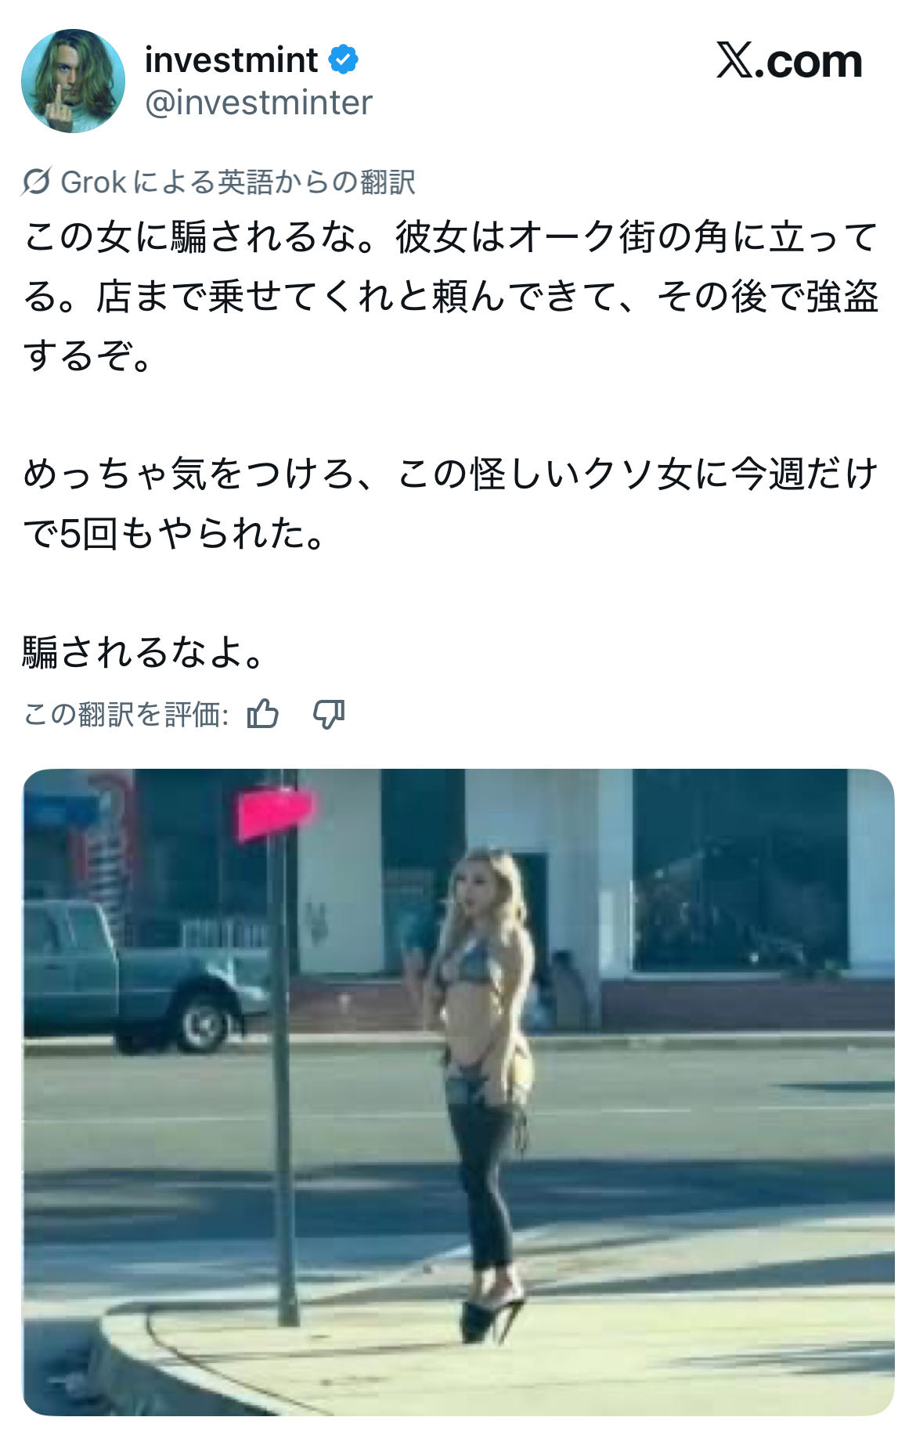Image resolution: width=916 pixels, height=1435 pixels.
Task: Tap the blue verified badge
Action: point(343,60)
